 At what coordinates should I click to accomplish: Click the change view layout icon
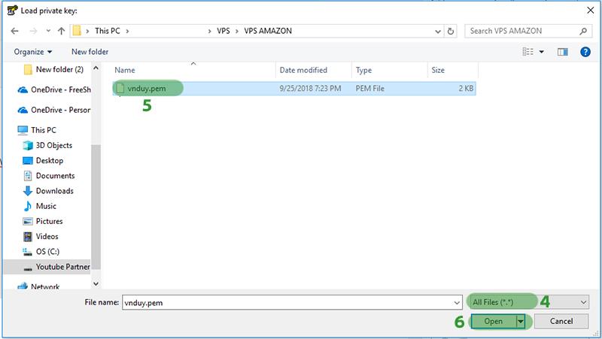[528, 52]
